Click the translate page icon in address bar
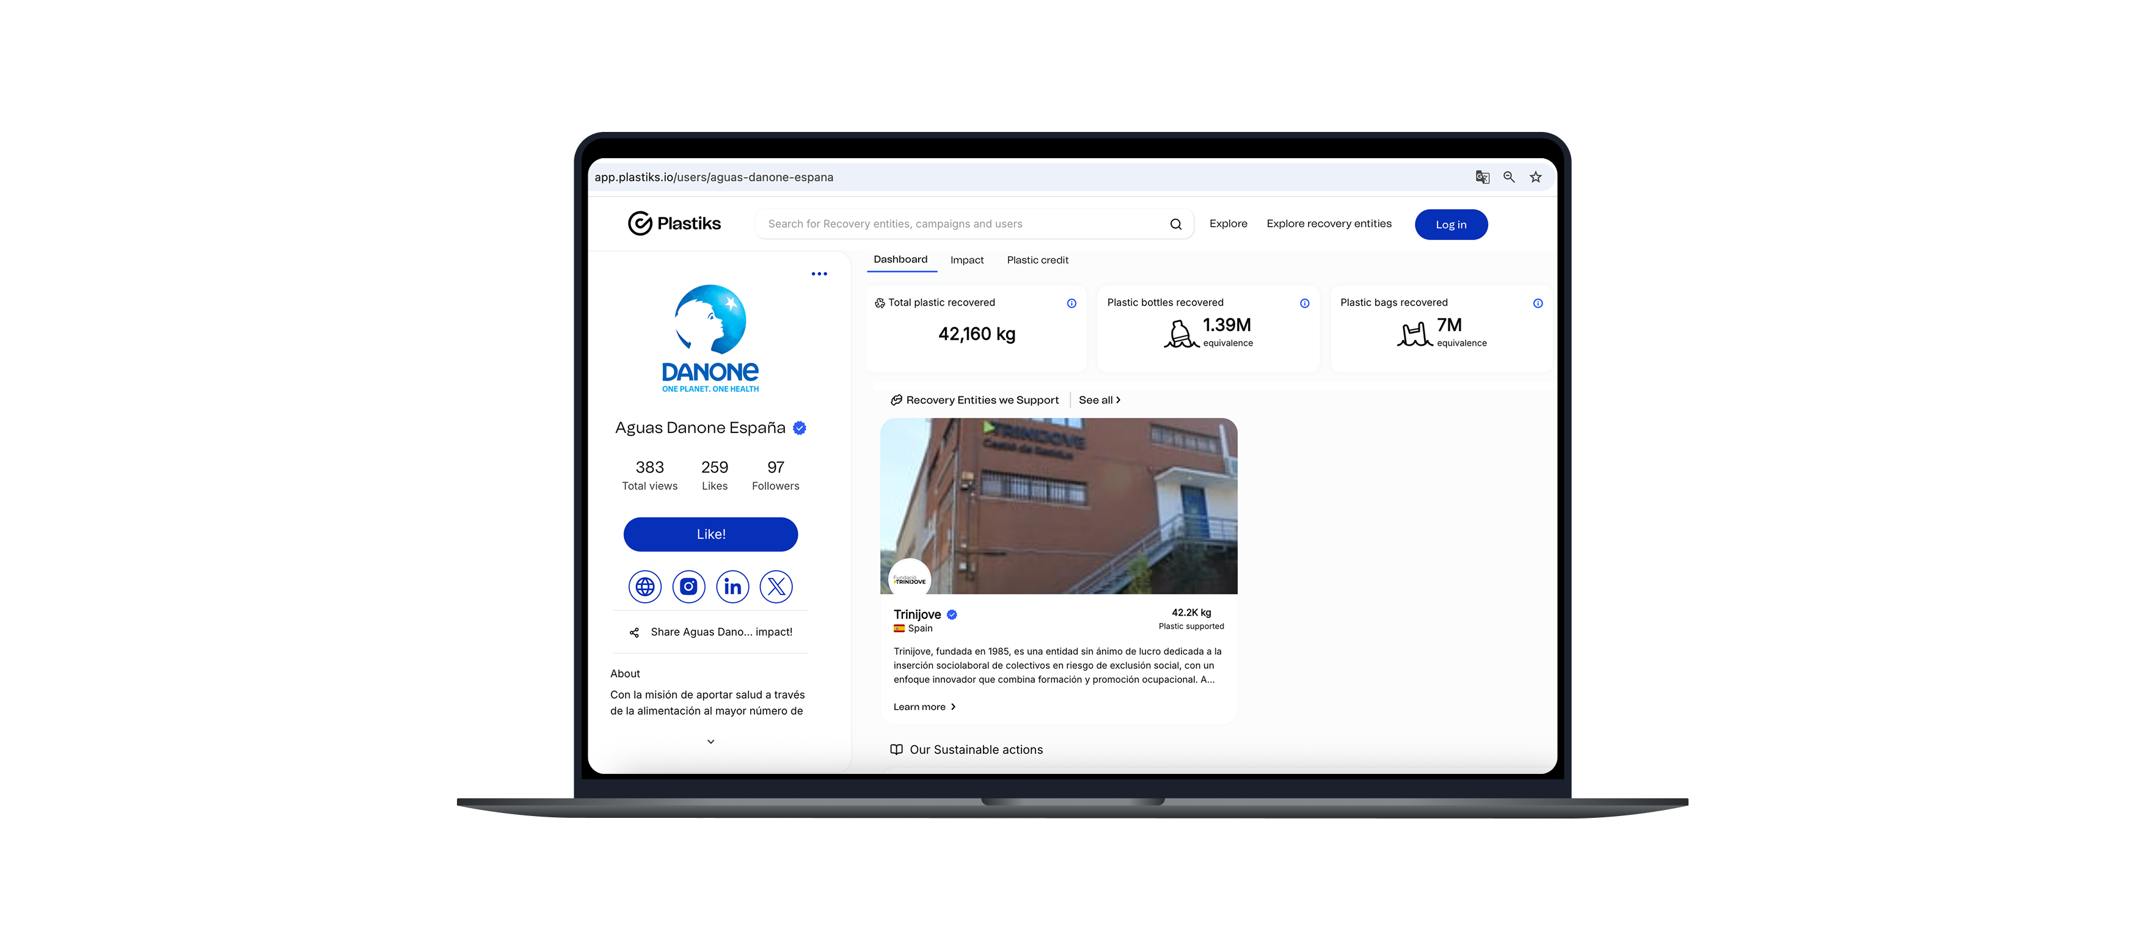 1483,177
